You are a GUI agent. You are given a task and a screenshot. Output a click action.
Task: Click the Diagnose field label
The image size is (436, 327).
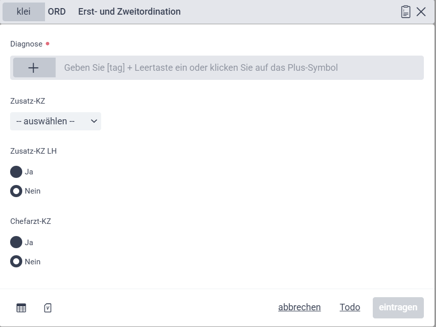(x=26, y=44)
